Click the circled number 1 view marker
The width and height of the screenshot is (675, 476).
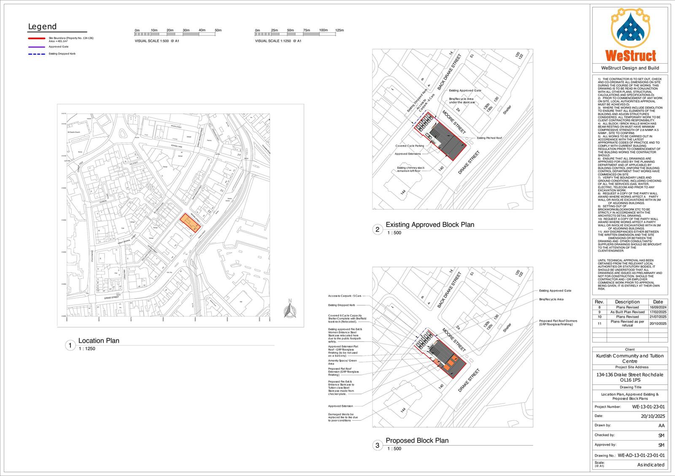pyautogui.click(x=70, y=346)
